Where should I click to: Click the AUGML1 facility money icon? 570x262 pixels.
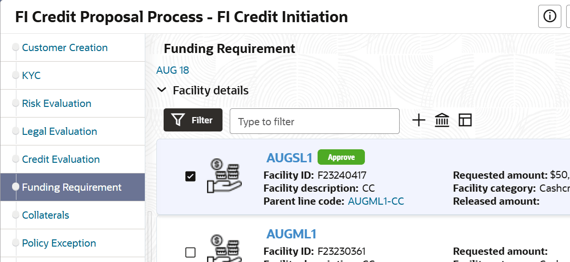(224, 249)
